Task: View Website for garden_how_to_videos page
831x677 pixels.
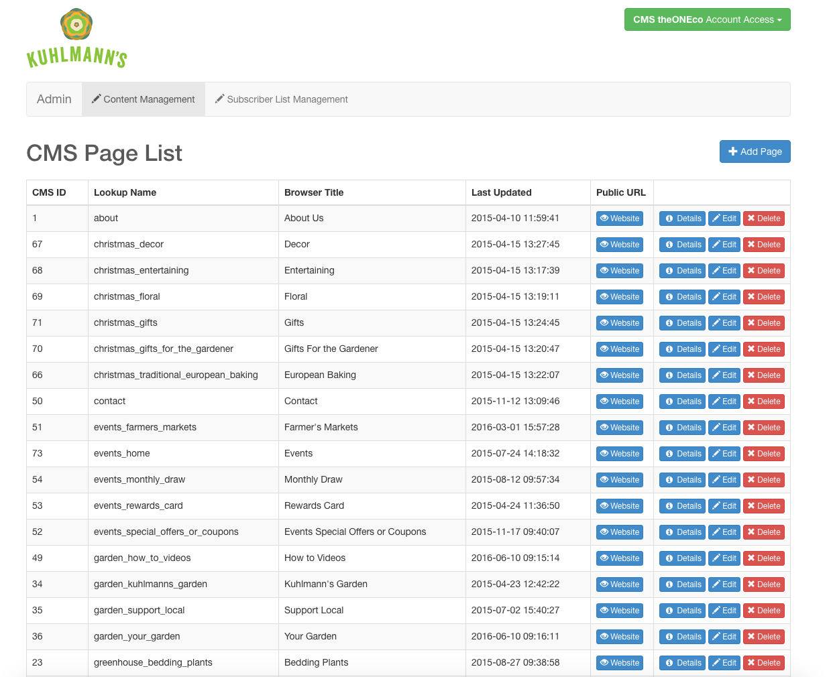Action: (619, 558)
